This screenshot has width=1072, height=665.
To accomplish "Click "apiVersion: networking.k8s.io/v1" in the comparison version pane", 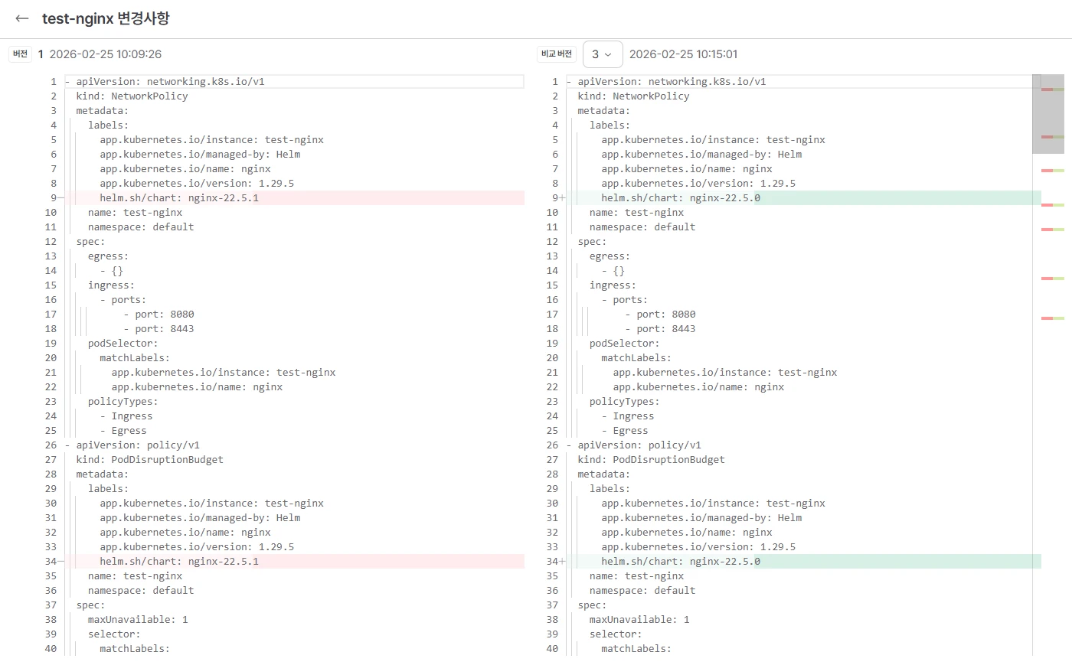I will [x=672, y=82].
